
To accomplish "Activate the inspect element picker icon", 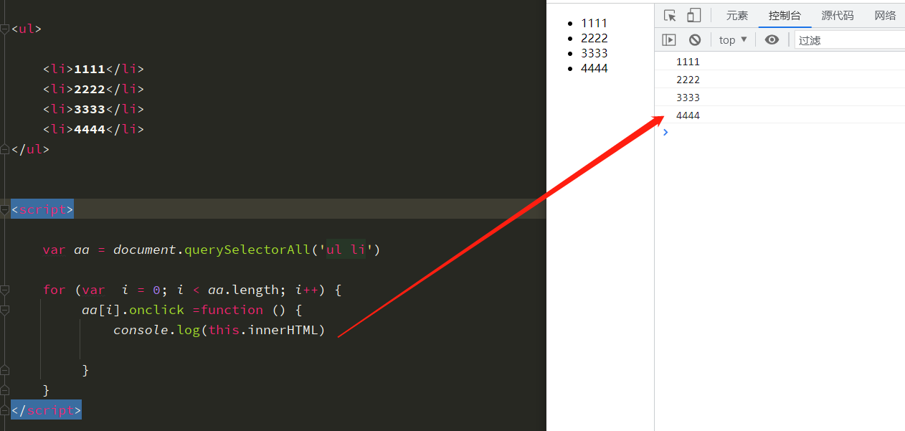I will point(671,16).
